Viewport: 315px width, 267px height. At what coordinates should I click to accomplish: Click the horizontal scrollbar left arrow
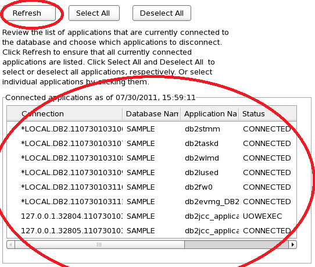(x=11, y=244)
